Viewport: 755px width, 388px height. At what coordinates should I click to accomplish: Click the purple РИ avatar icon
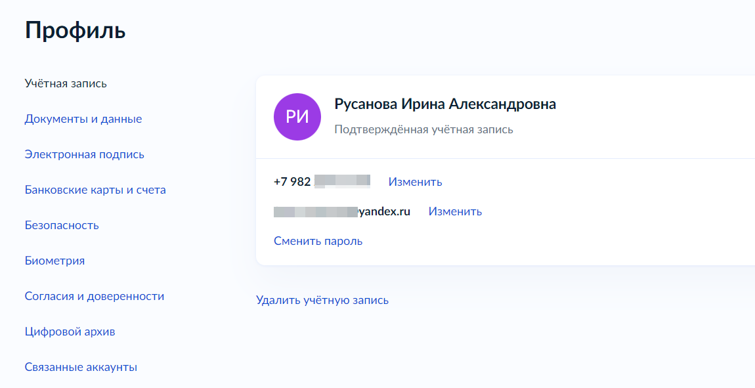click(297, 116)
